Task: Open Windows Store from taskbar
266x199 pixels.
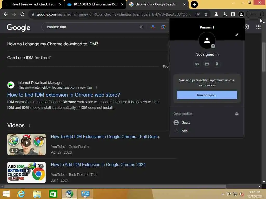Action: point(53,194)
